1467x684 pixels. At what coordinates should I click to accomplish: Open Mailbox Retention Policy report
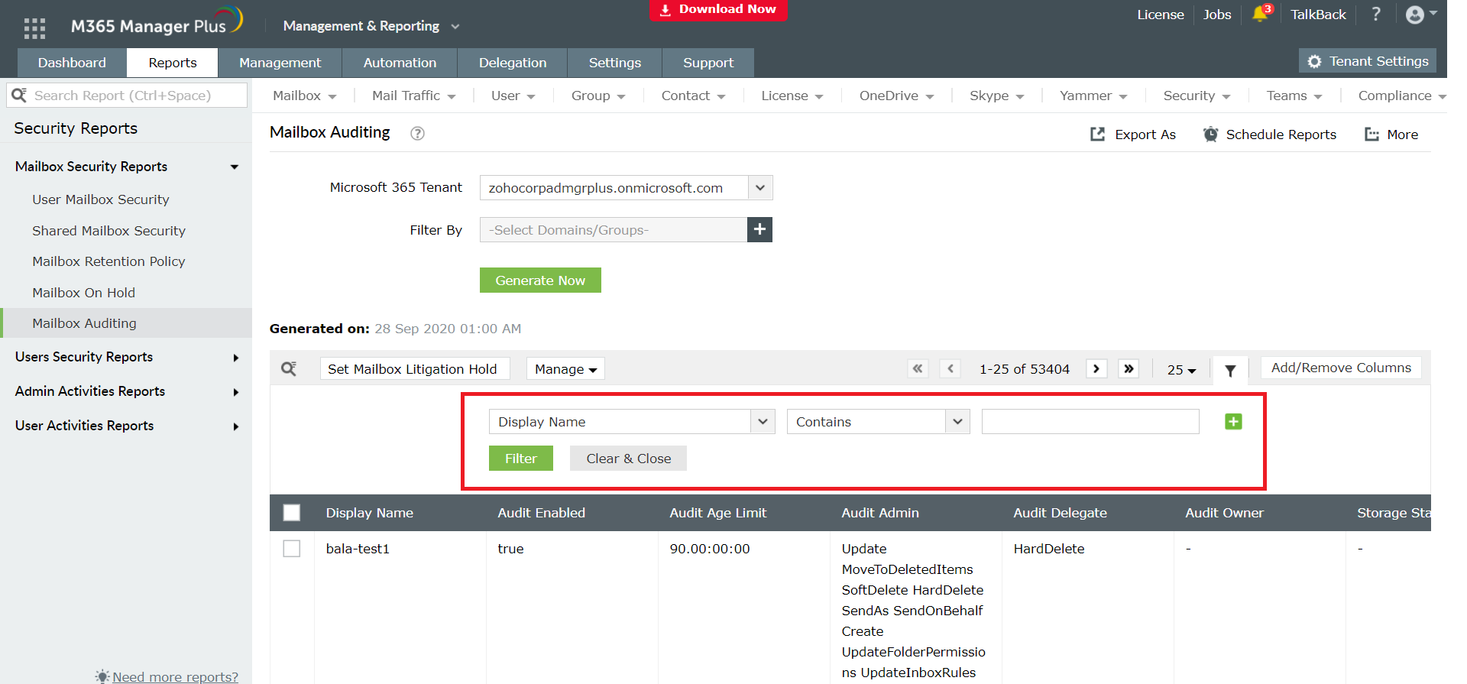pos(108,261)
